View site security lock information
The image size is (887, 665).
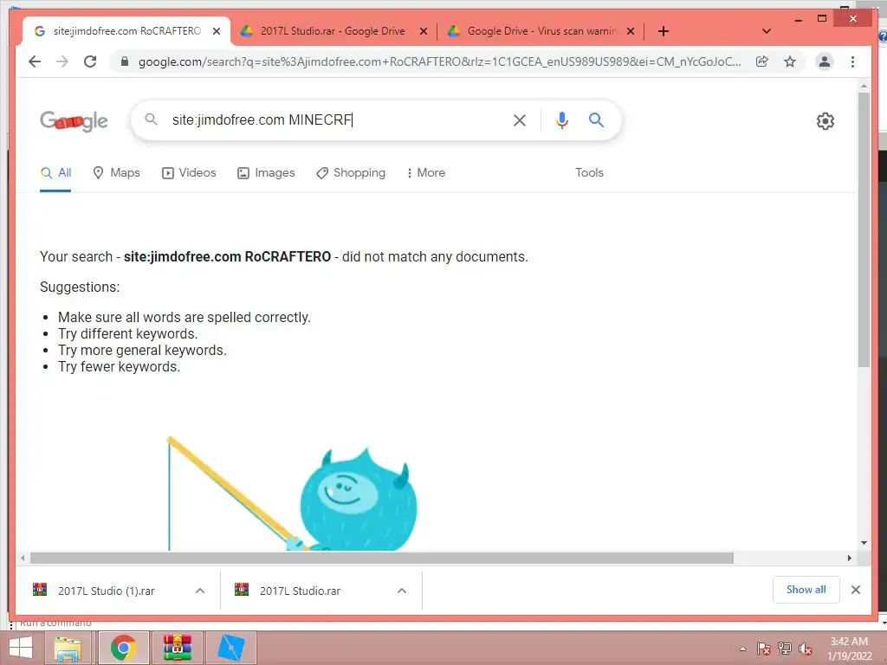(125, 61)
